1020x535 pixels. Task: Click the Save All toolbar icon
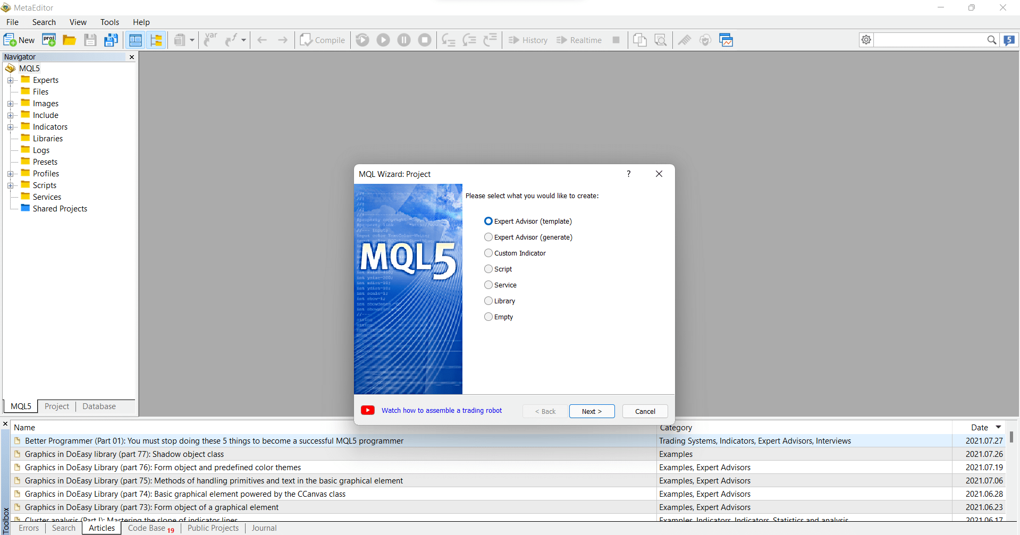pos(111,40)
